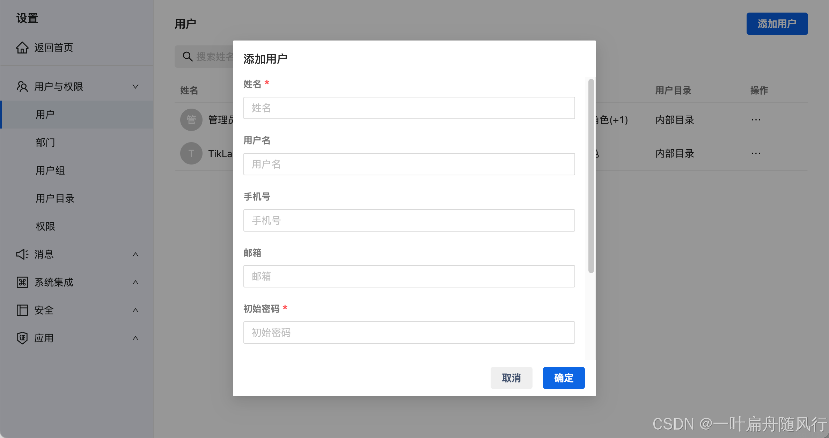This screenshot has width=829, height=438.
Task: Select the 用户 menu item
Action: click(77, 115)
